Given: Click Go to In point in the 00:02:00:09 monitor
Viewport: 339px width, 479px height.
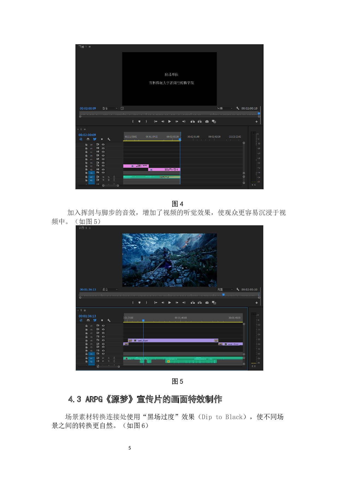Looking at the screenshot, I should pos(156,122).
